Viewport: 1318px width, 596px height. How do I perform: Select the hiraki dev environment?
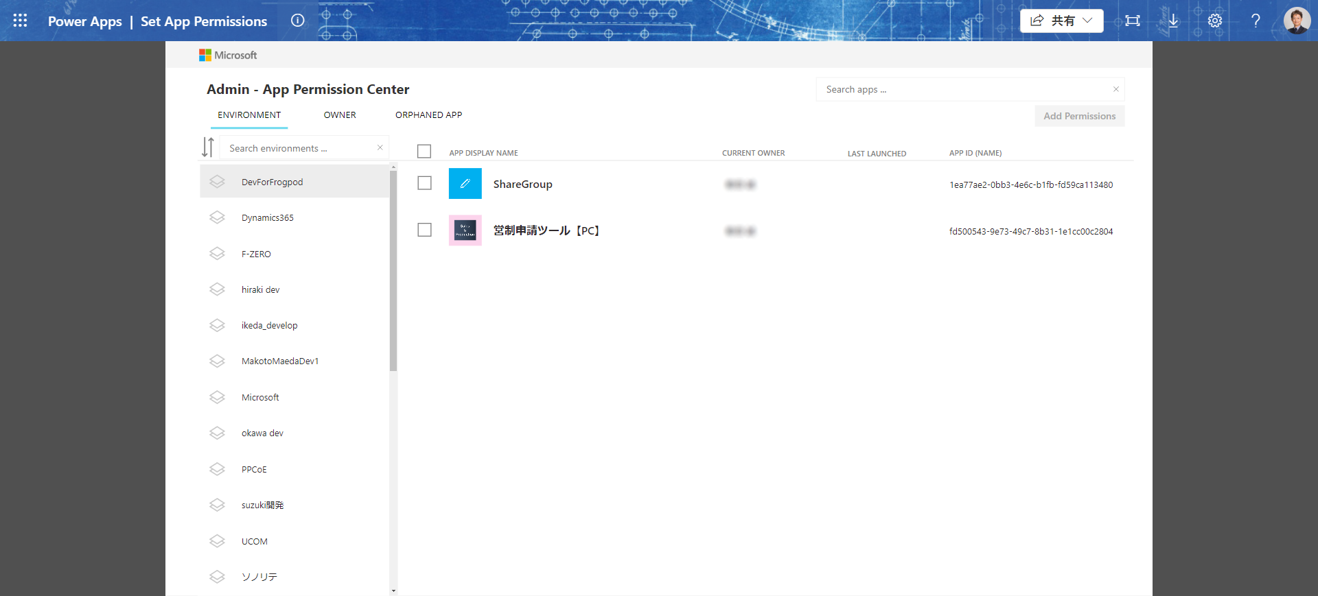pyautogui.click(x=295, y=289)
